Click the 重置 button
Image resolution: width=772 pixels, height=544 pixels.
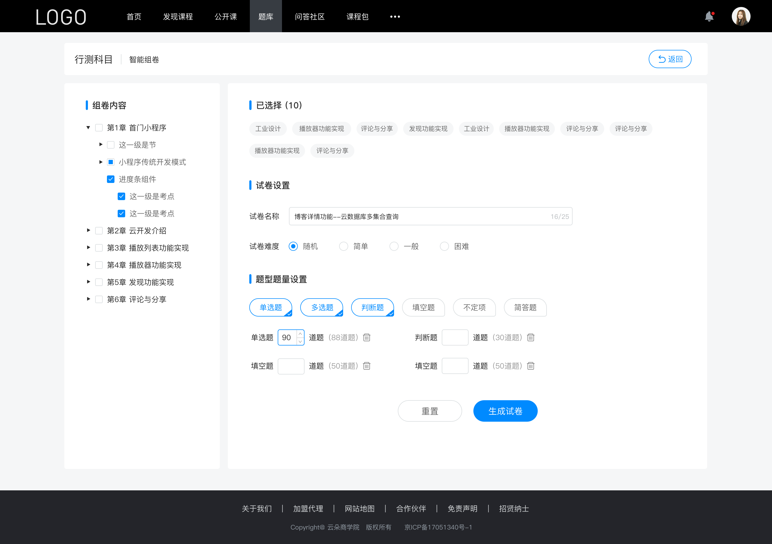click(429, 410)
